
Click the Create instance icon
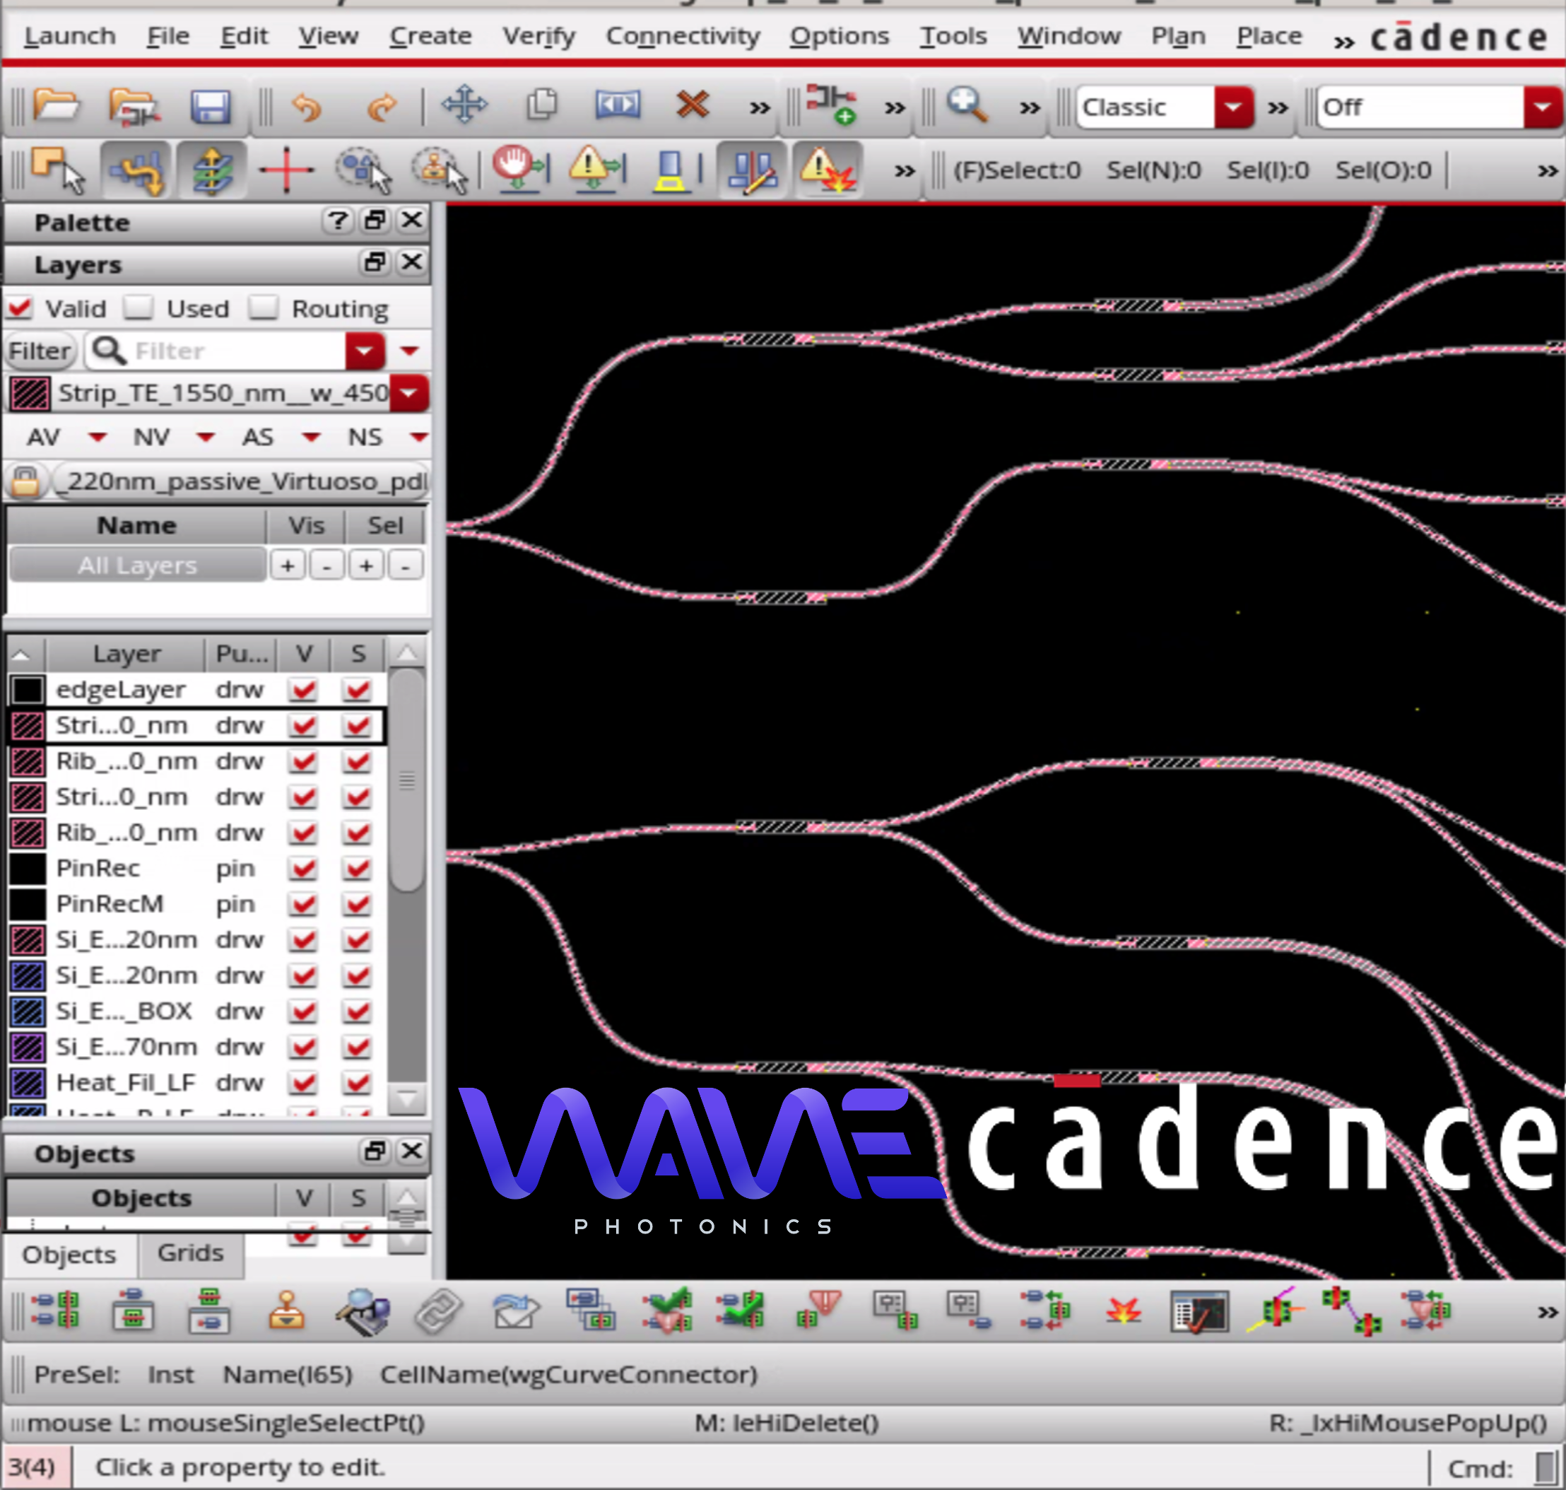[830, 105]
